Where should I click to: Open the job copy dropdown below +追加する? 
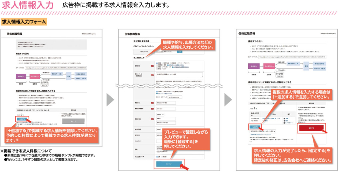[x=263, y=131]
